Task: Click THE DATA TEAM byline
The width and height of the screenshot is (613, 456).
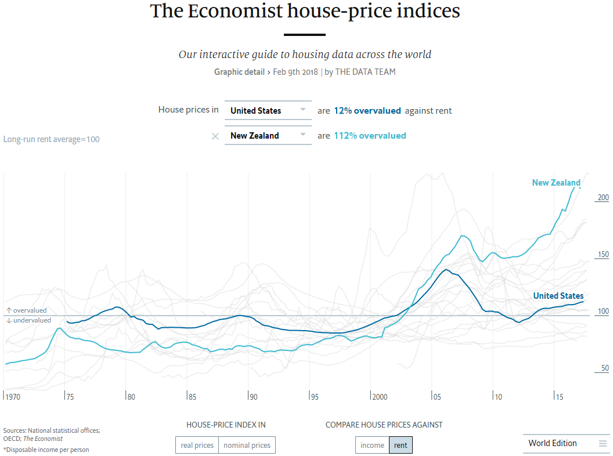Action: [x=365, y=72]
